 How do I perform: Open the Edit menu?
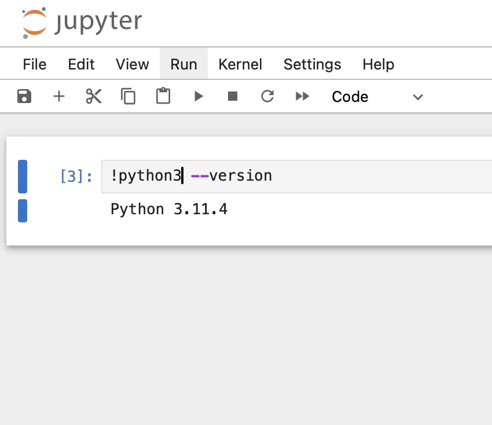click(x=80, y=64)
